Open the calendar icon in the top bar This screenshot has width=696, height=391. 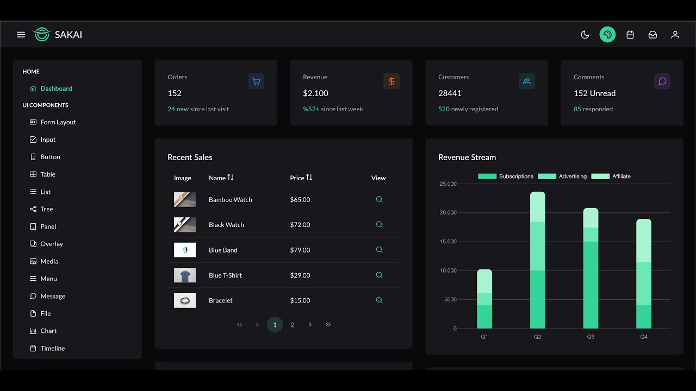pos(630,35)
